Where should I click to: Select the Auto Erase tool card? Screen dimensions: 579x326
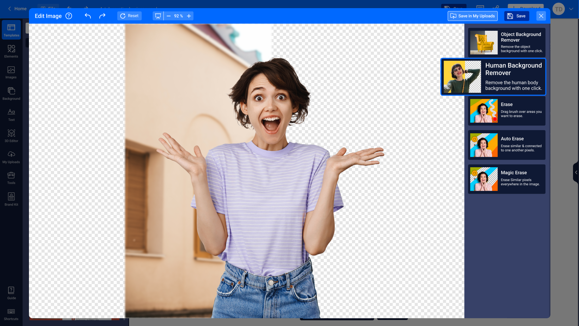click(x=507, y=145)
